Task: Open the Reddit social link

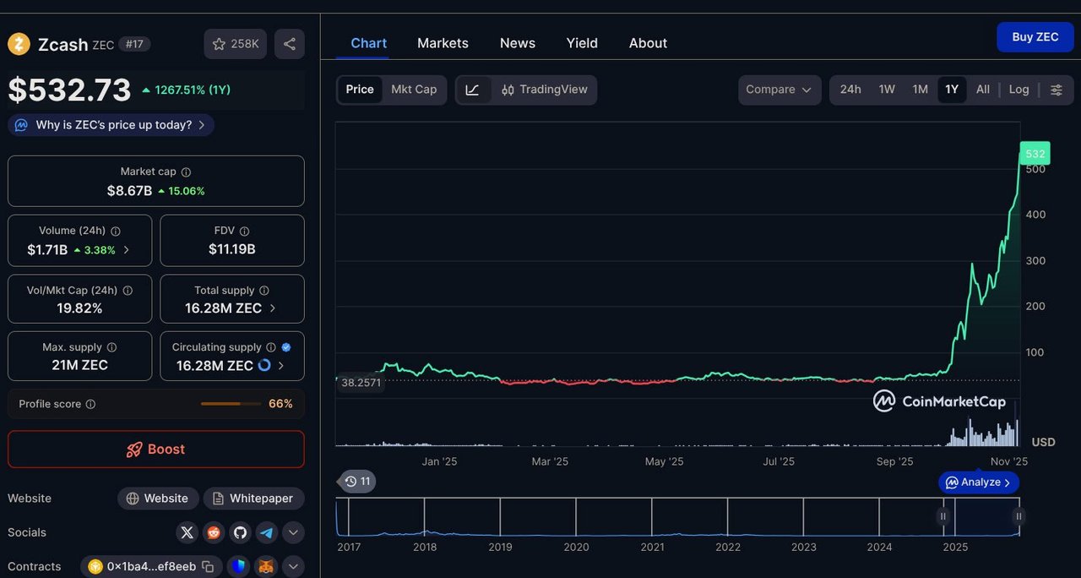Action: pyautogui.click(x=214, y=532)
